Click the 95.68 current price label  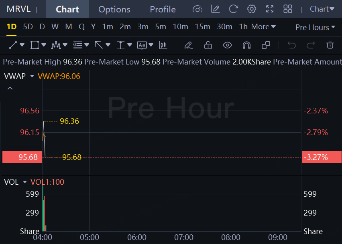[20, 157]
